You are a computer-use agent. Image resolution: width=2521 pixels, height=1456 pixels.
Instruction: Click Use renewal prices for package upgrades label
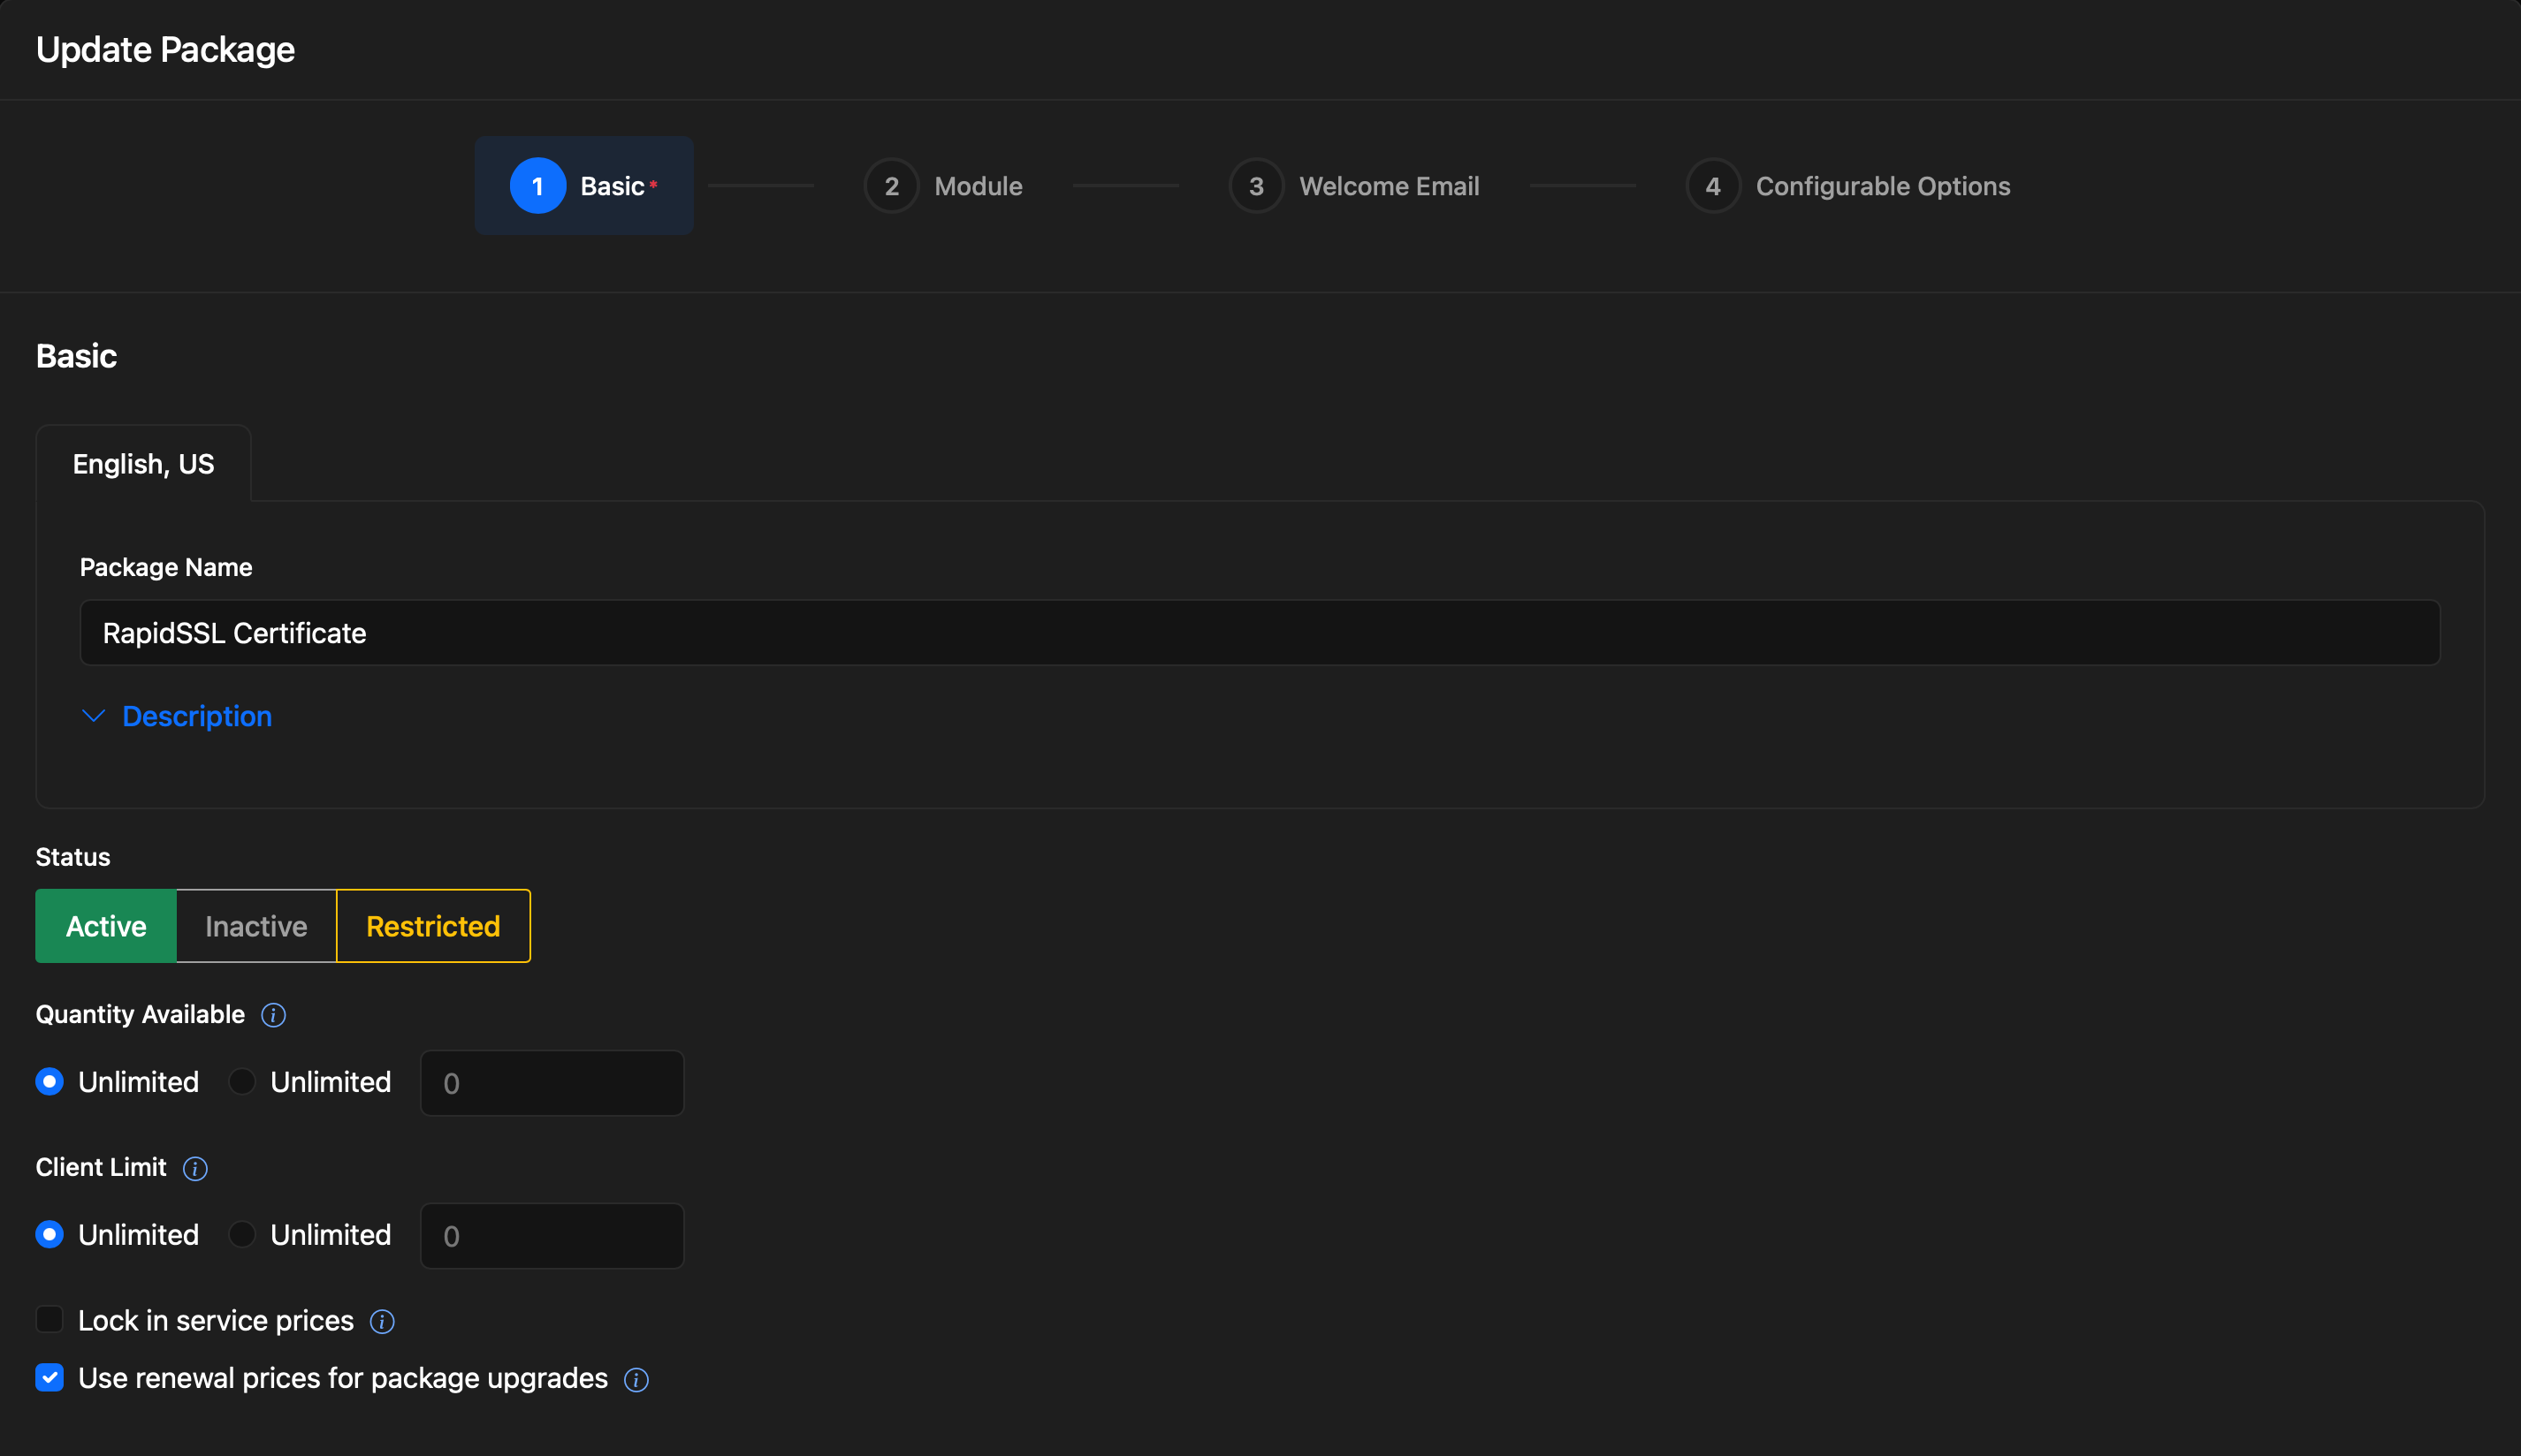coord(343,1379)
